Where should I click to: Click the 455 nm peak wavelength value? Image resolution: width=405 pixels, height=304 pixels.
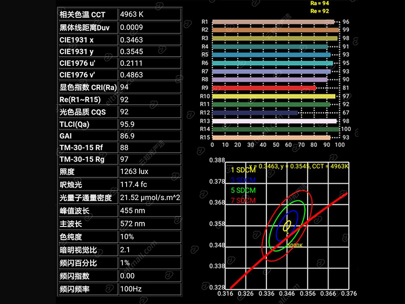[x=149, y=210]
